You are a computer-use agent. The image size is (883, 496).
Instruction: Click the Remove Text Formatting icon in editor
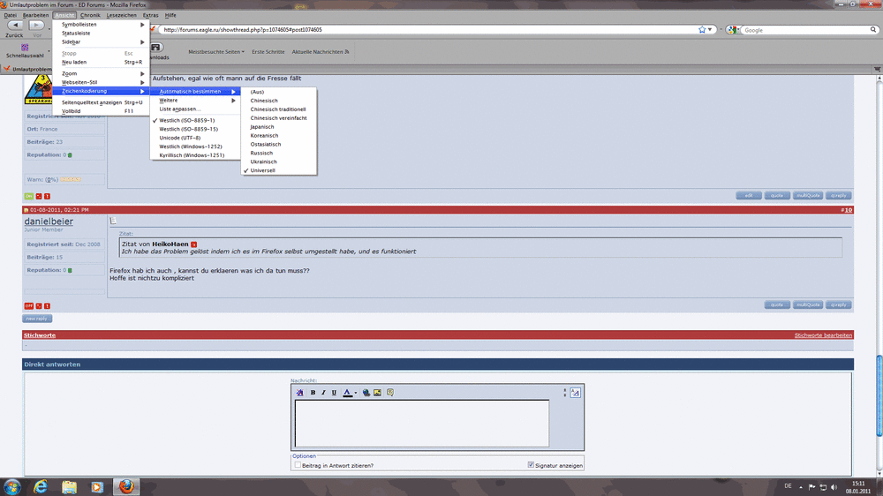[x=299, y=393]
